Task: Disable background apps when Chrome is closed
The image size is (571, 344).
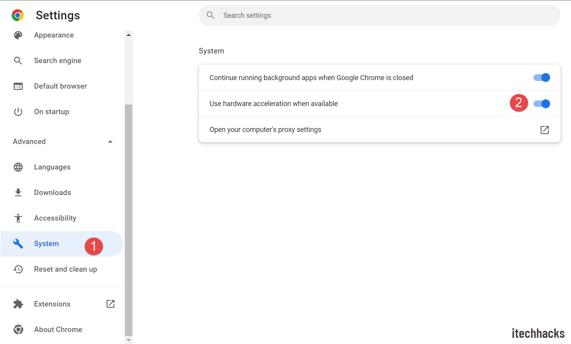Action: pyautogui.click(x=542, y=77)
